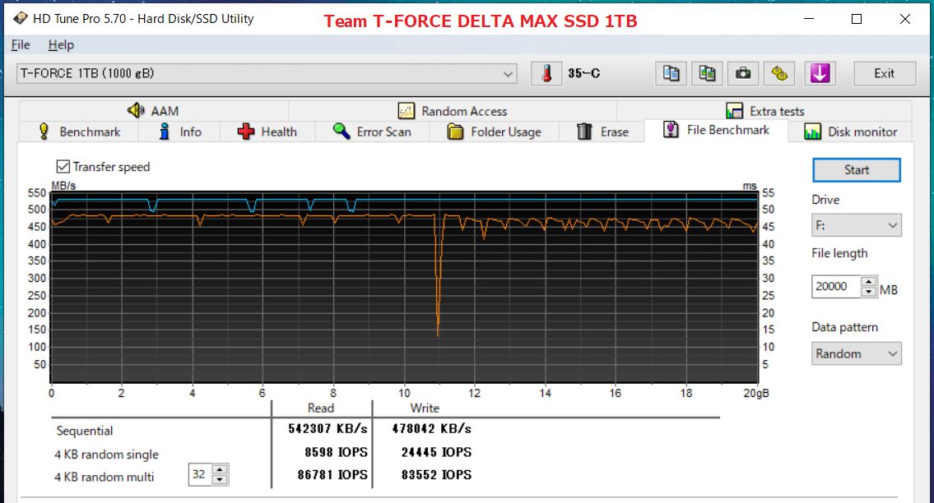The height and width of the screenshot is (503, 934).
Task: Close the HD Tune Pro window
Action: pos(905,19)
